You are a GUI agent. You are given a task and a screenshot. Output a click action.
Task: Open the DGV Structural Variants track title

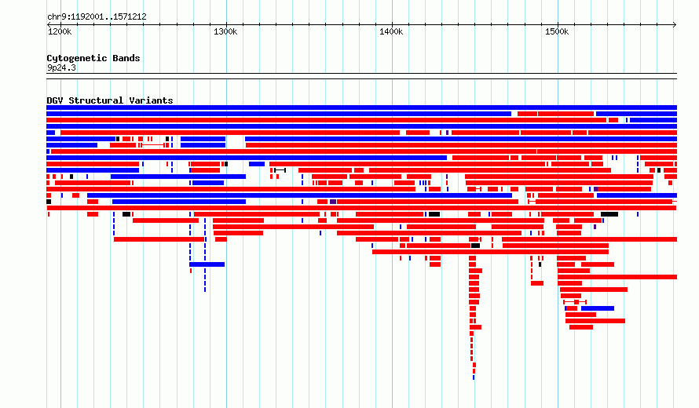pos(110,100)
